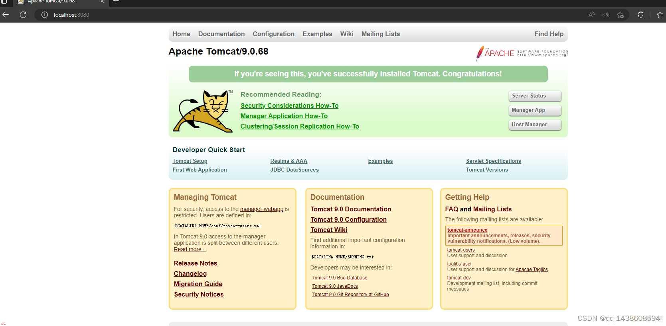Open the FAQ link in Getting Help
The image size is (666, 326).
(452, 209)
